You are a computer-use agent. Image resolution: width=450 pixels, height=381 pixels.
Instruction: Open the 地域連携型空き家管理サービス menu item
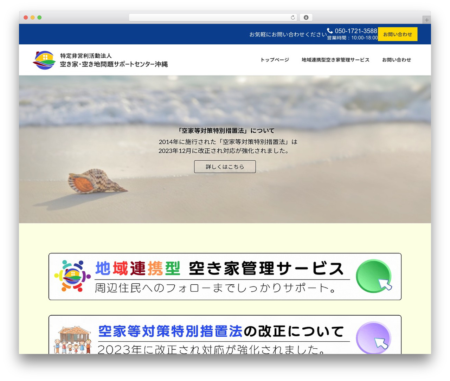[x=335, y=60]
